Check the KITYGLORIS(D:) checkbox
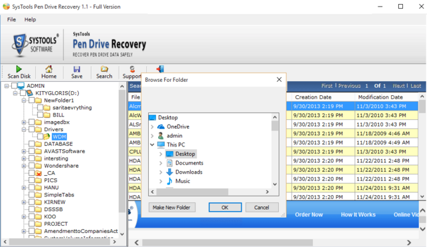 (x=23, y=93)
